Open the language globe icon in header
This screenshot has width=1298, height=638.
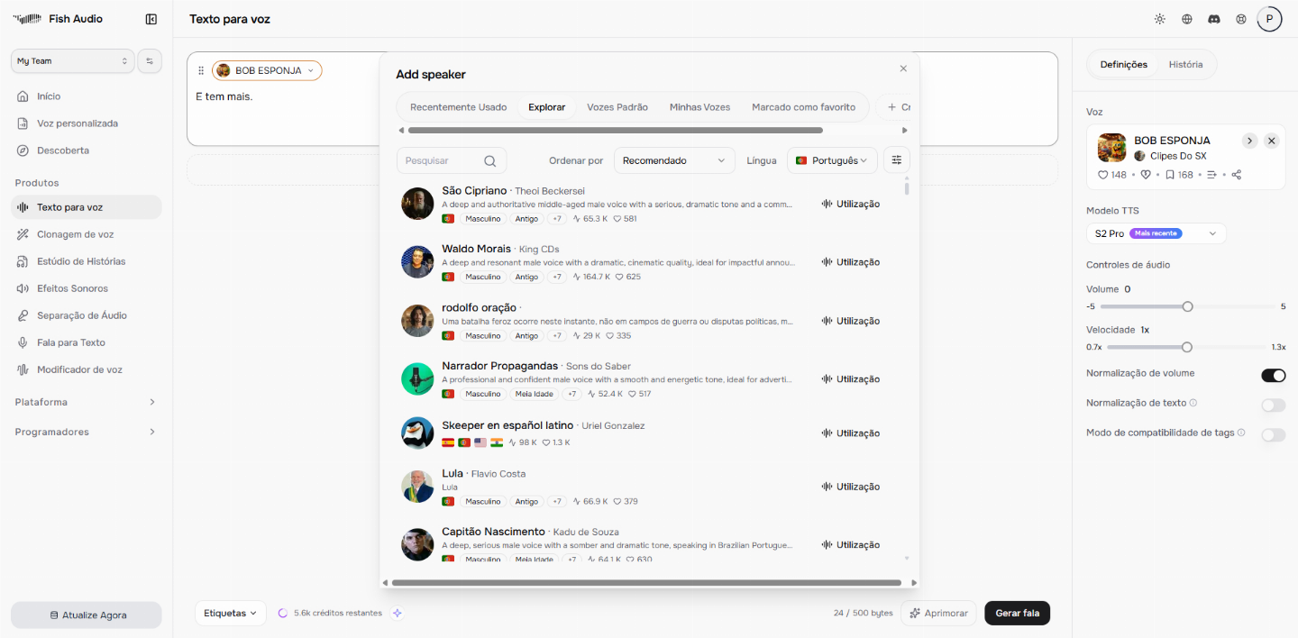pyautogui.click(x=1187, y=19)
